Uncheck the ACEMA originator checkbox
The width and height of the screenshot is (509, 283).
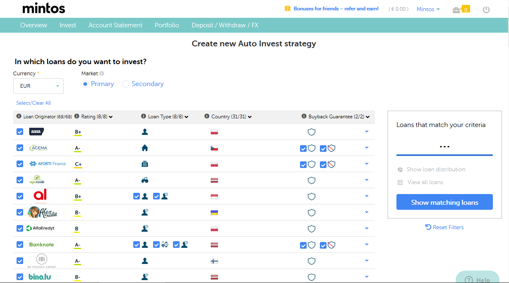pyautogui.click(x=20, y=148)
